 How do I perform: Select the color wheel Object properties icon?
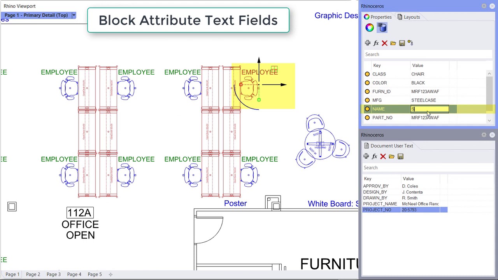tap(370, 28)
